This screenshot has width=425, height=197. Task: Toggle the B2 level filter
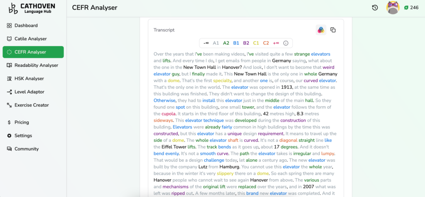pos(246,43)
